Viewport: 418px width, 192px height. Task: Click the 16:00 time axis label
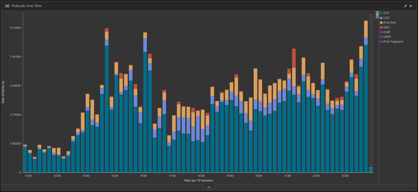click(x=144, y=176)
